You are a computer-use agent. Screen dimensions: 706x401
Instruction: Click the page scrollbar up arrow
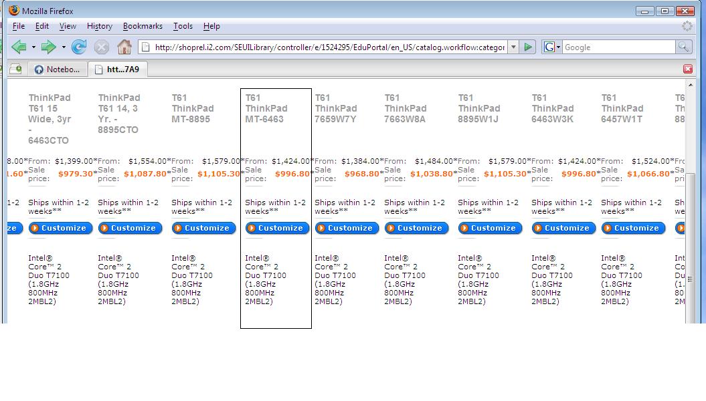(x=691, y=84)
